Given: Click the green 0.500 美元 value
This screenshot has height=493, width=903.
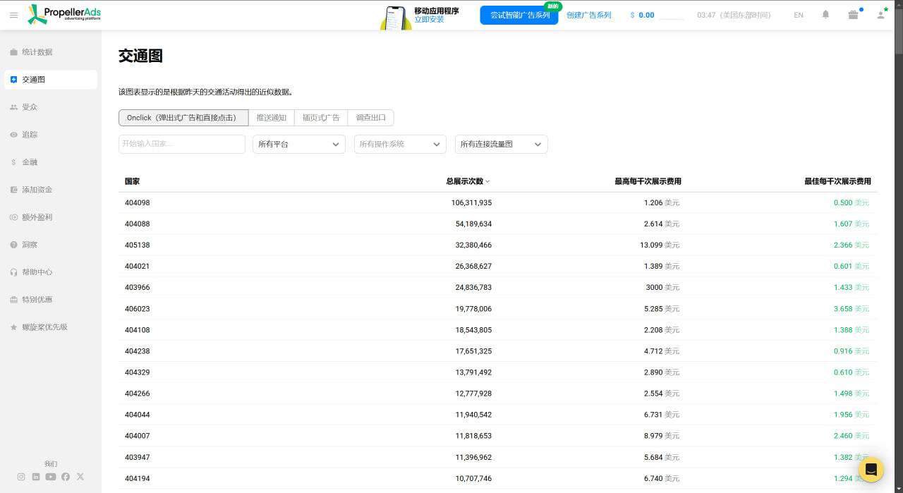Looking at the screenshot, I should coord(852,203).
